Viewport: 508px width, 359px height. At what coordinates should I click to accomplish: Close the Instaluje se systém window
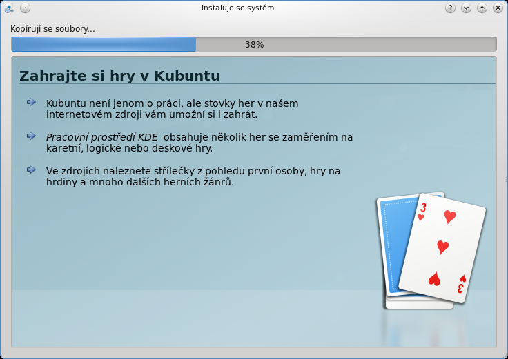pos(498,8)
